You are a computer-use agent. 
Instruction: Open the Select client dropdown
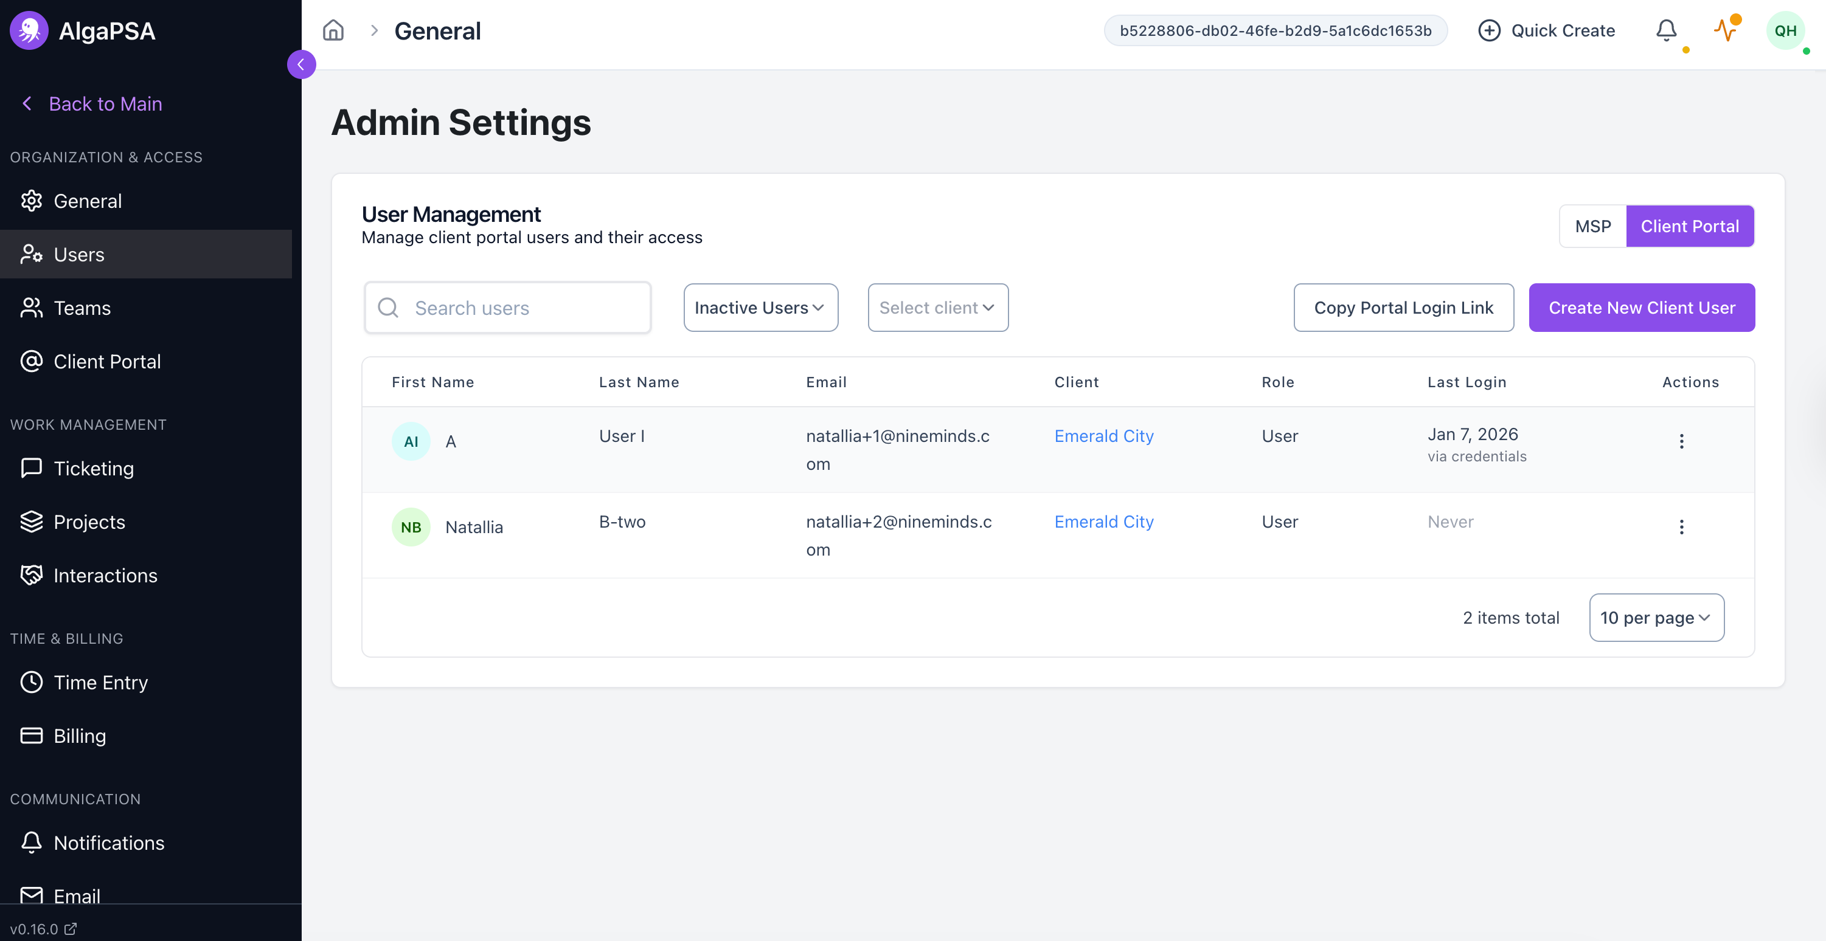point(937,308)
